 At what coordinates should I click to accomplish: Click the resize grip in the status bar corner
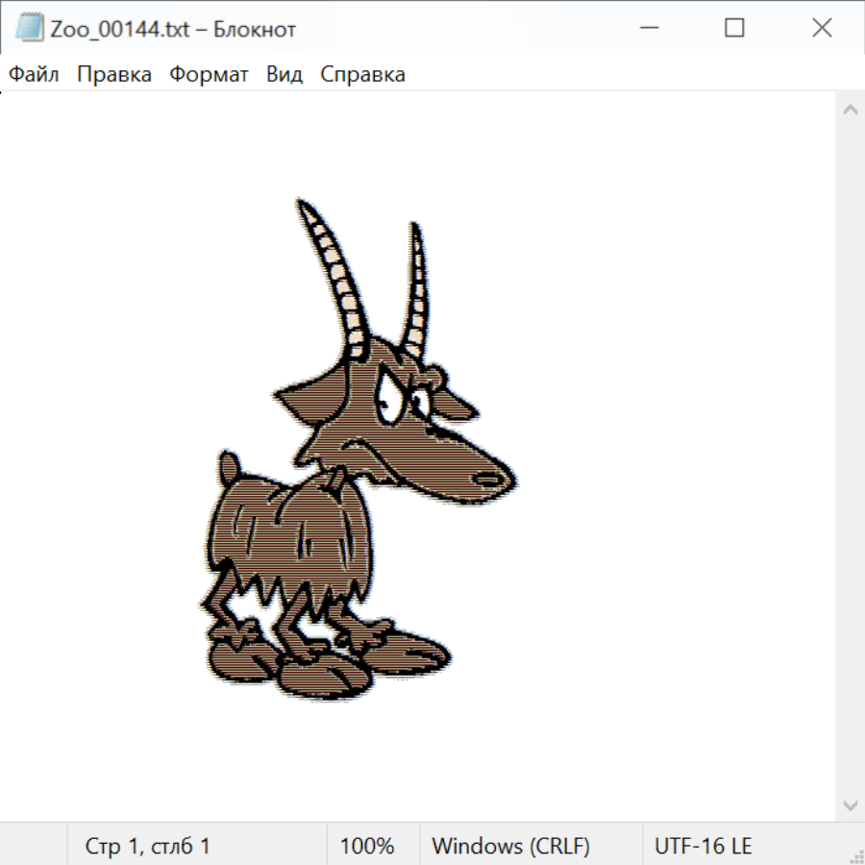coord(856,856)
